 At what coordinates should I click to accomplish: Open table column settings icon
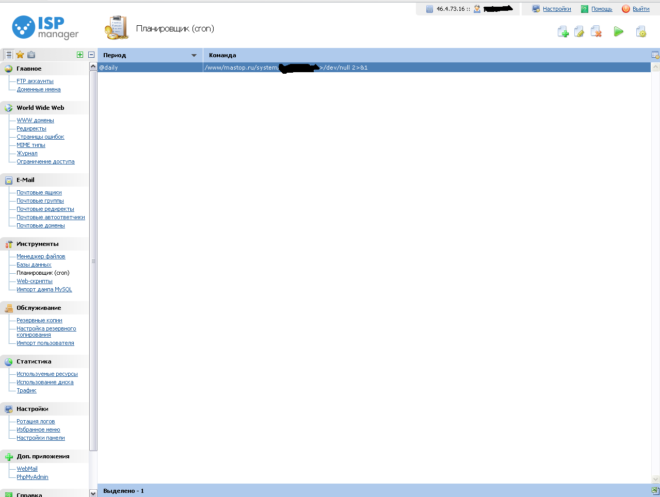pos(655,55)
